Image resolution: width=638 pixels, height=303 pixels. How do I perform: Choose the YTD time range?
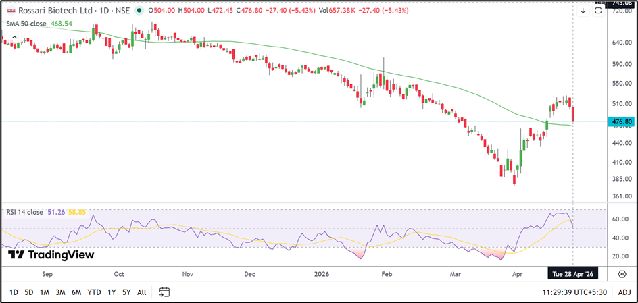[x=95, y=292]
